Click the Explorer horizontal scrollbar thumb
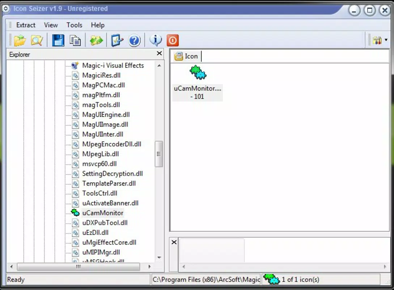Screen dimensions: 394x290 pyautogui.click(x=79, y=266)
